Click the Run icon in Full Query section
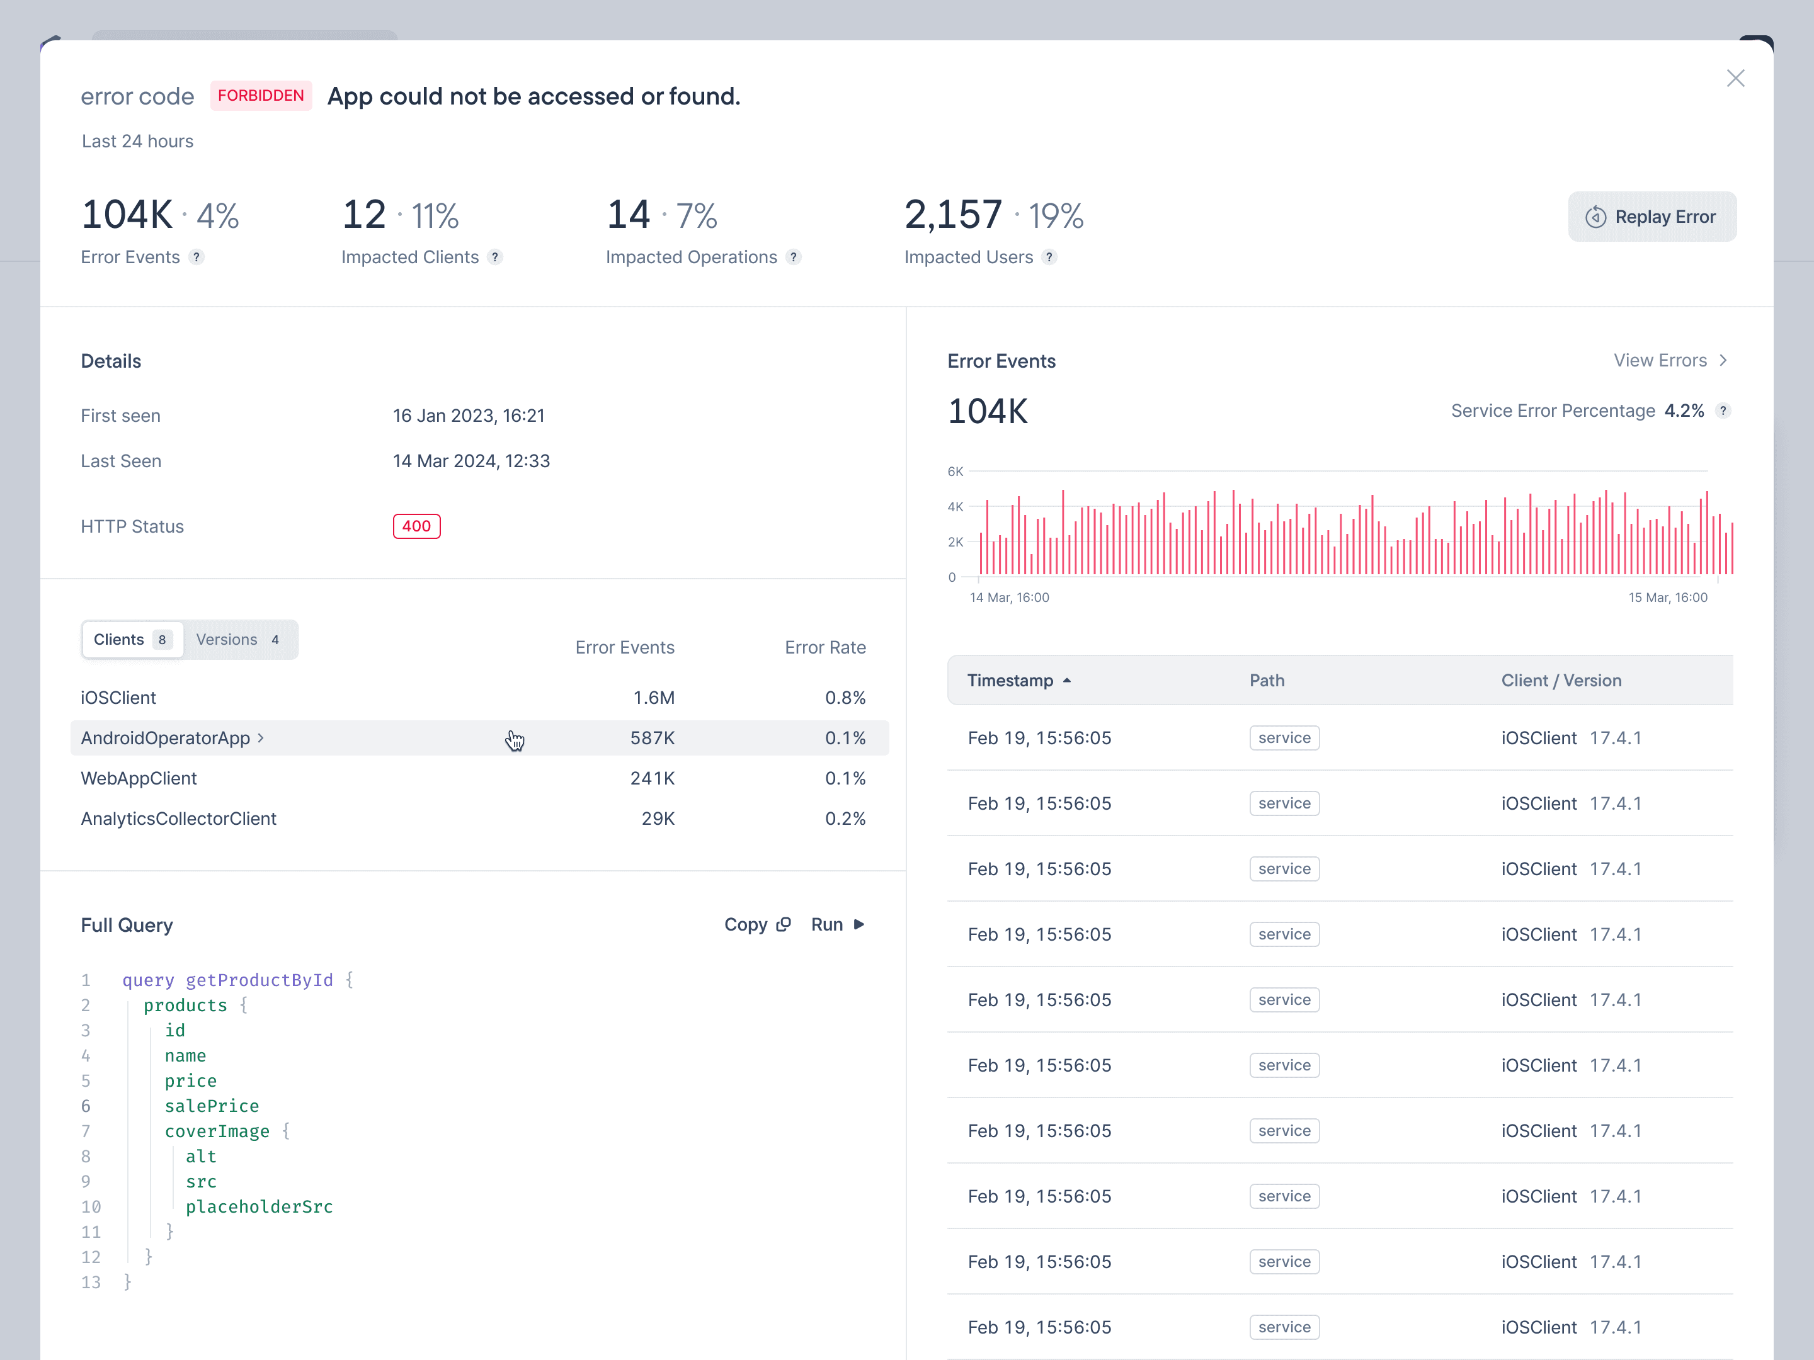 pos(857,924)
